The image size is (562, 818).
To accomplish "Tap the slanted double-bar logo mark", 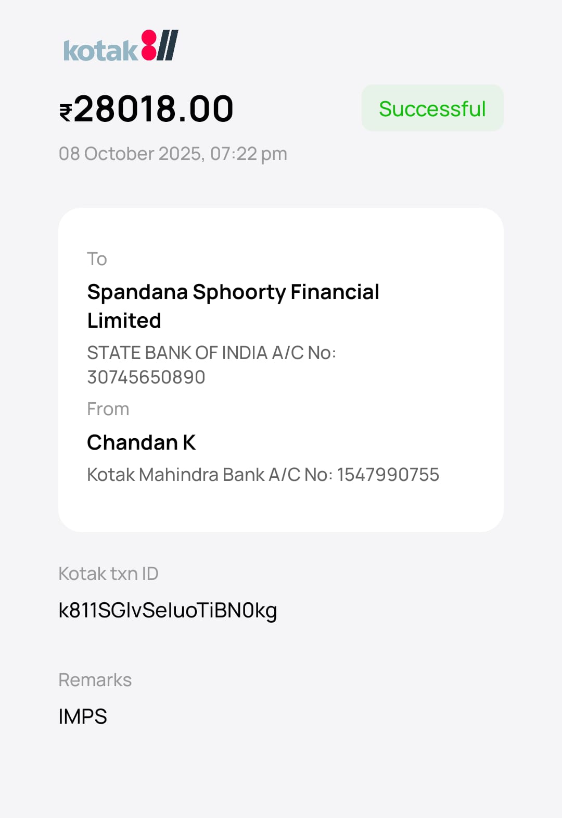I will click(168, 45).
